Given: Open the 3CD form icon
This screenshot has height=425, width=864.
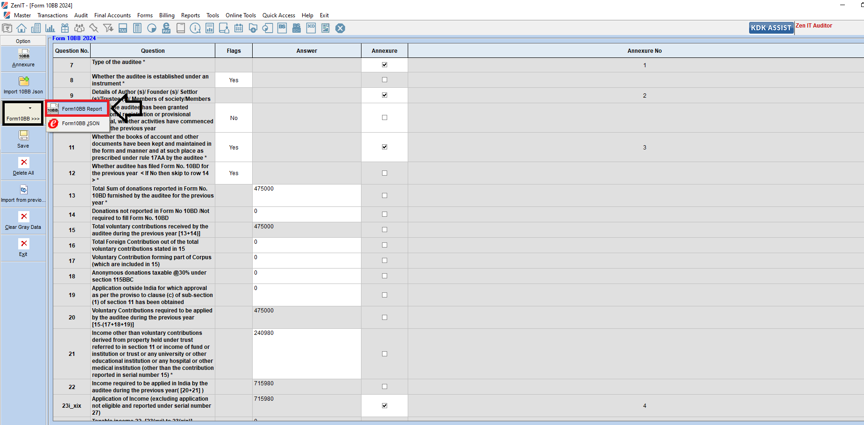Looking at the screenshot, I should pos(311,28).
